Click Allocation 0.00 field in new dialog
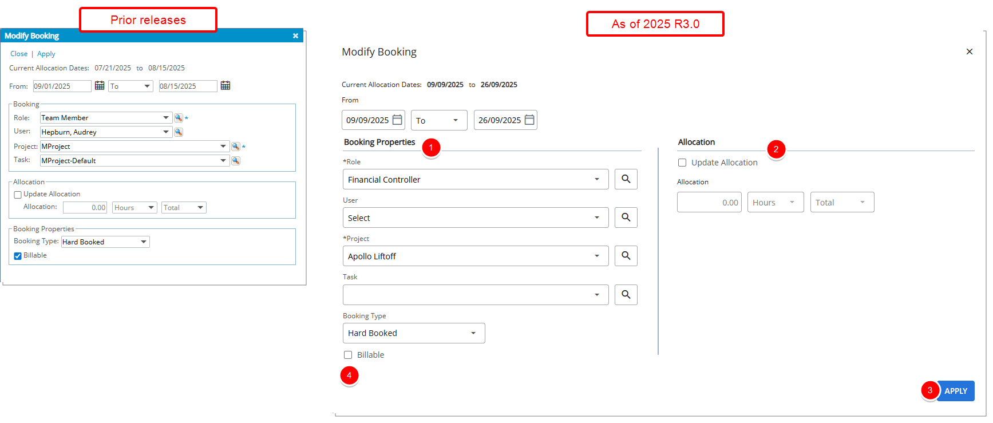This screenshot has height=423, width=993. 709,202
